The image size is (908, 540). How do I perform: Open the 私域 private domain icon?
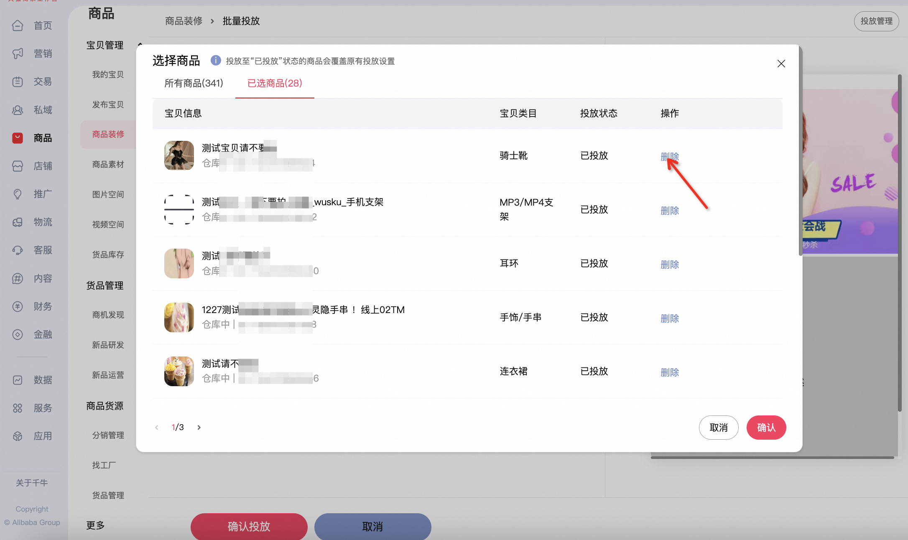18,110
